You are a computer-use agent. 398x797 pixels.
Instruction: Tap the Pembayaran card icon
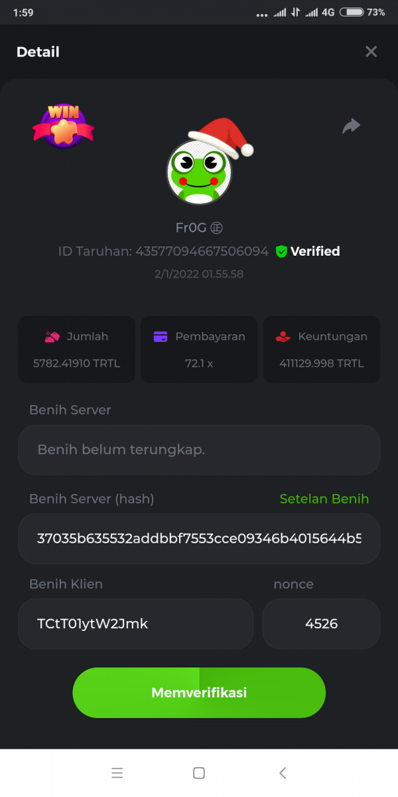[161, 337]
